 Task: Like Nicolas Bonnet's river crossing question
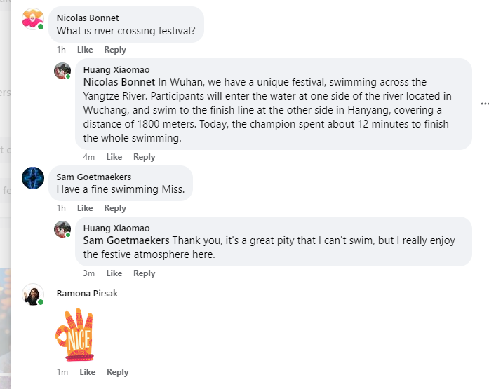85,50
